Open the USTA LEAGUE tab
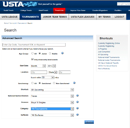The height and width of the screenshot is (128, 130). pyautogui.click(x=10, y=17)
